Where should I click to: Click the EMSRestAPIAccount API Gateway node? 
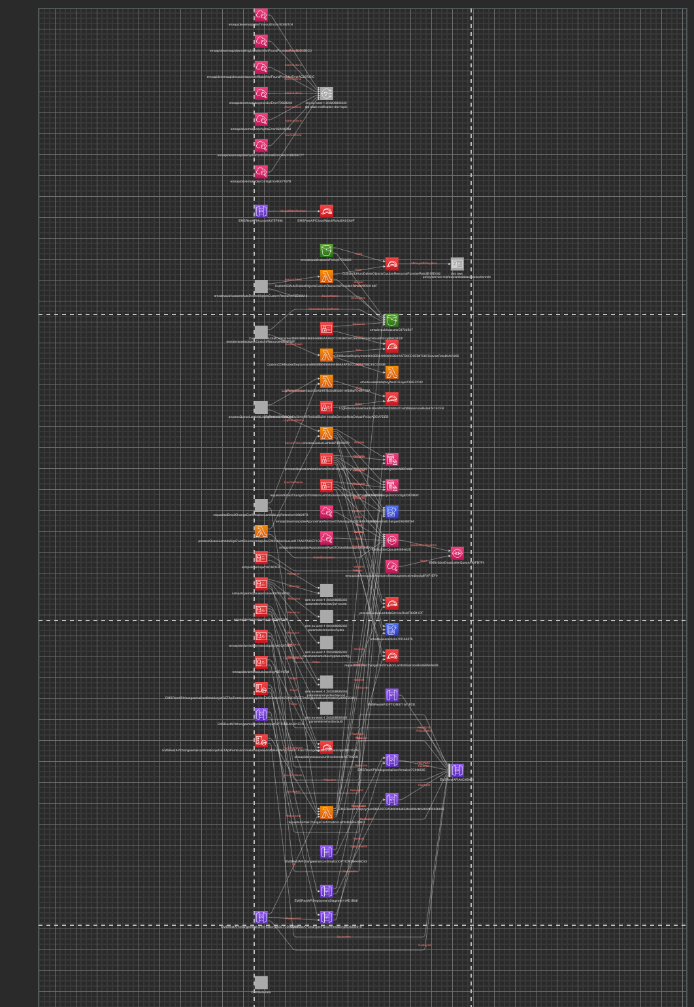(261, 211)
